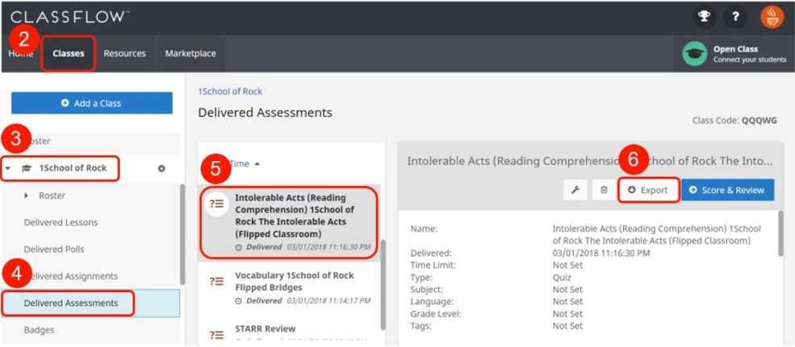Click the Vocabulary assessment quiz icon

(x=216, y=281)
